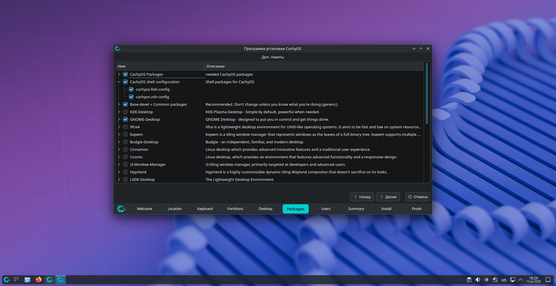
Task: Select the i3-Window-Manager row label
Action: click(148, 165)
